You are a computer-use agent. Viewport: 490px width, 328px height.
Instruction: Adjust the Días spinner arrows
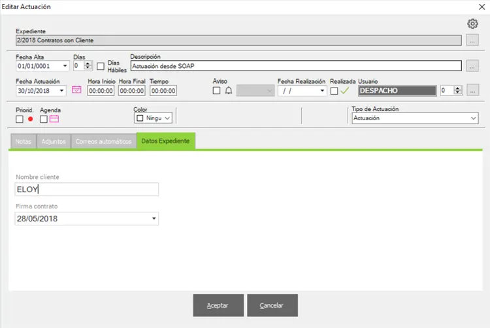[88, 65]
